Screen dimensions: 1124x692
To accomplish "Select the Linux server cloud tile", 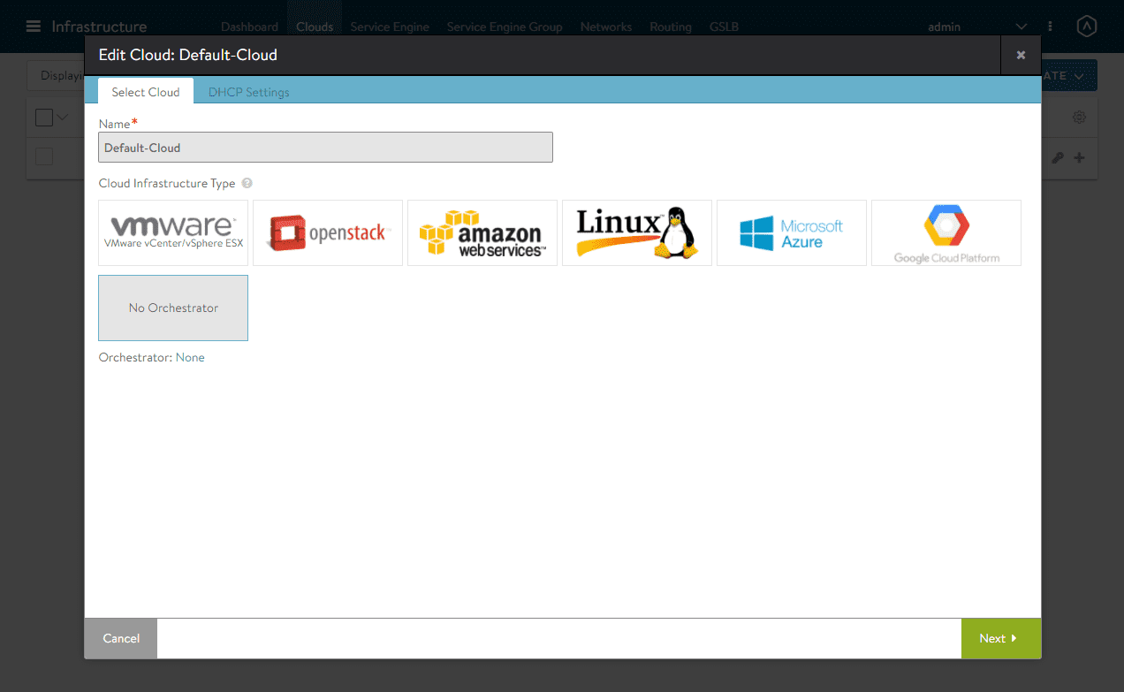I will tap(637, 232).
